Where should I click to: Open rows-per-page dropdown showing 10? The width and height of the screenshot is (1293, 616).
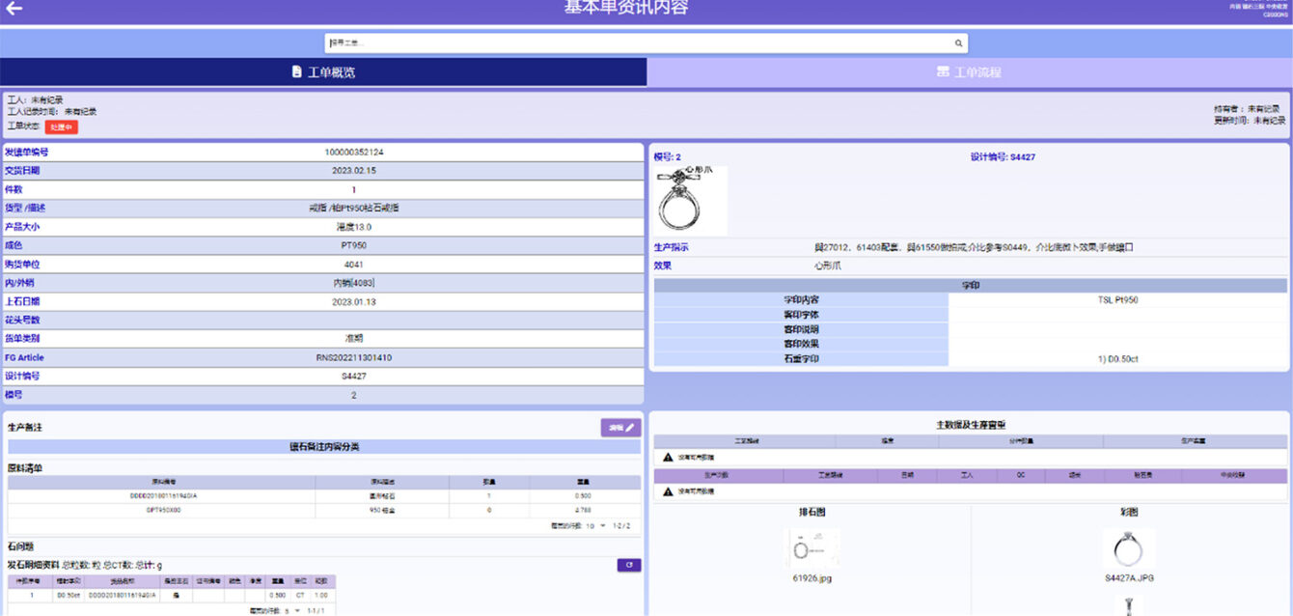(x=595, y=526)
